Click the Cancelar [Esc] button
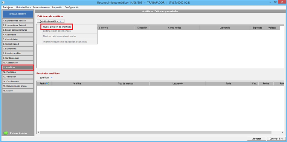The width and height of the screenshot is (287, 142). point(276,139)
